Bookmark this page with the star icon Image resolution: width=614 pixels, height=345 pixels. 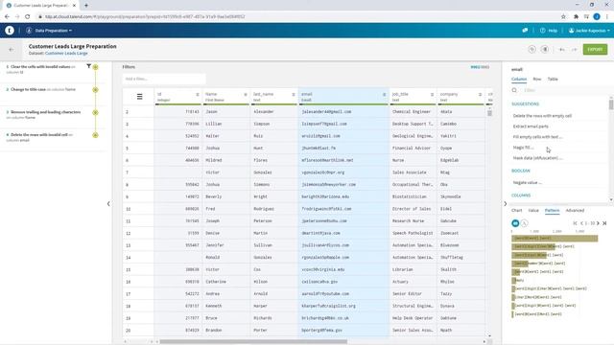563,16
